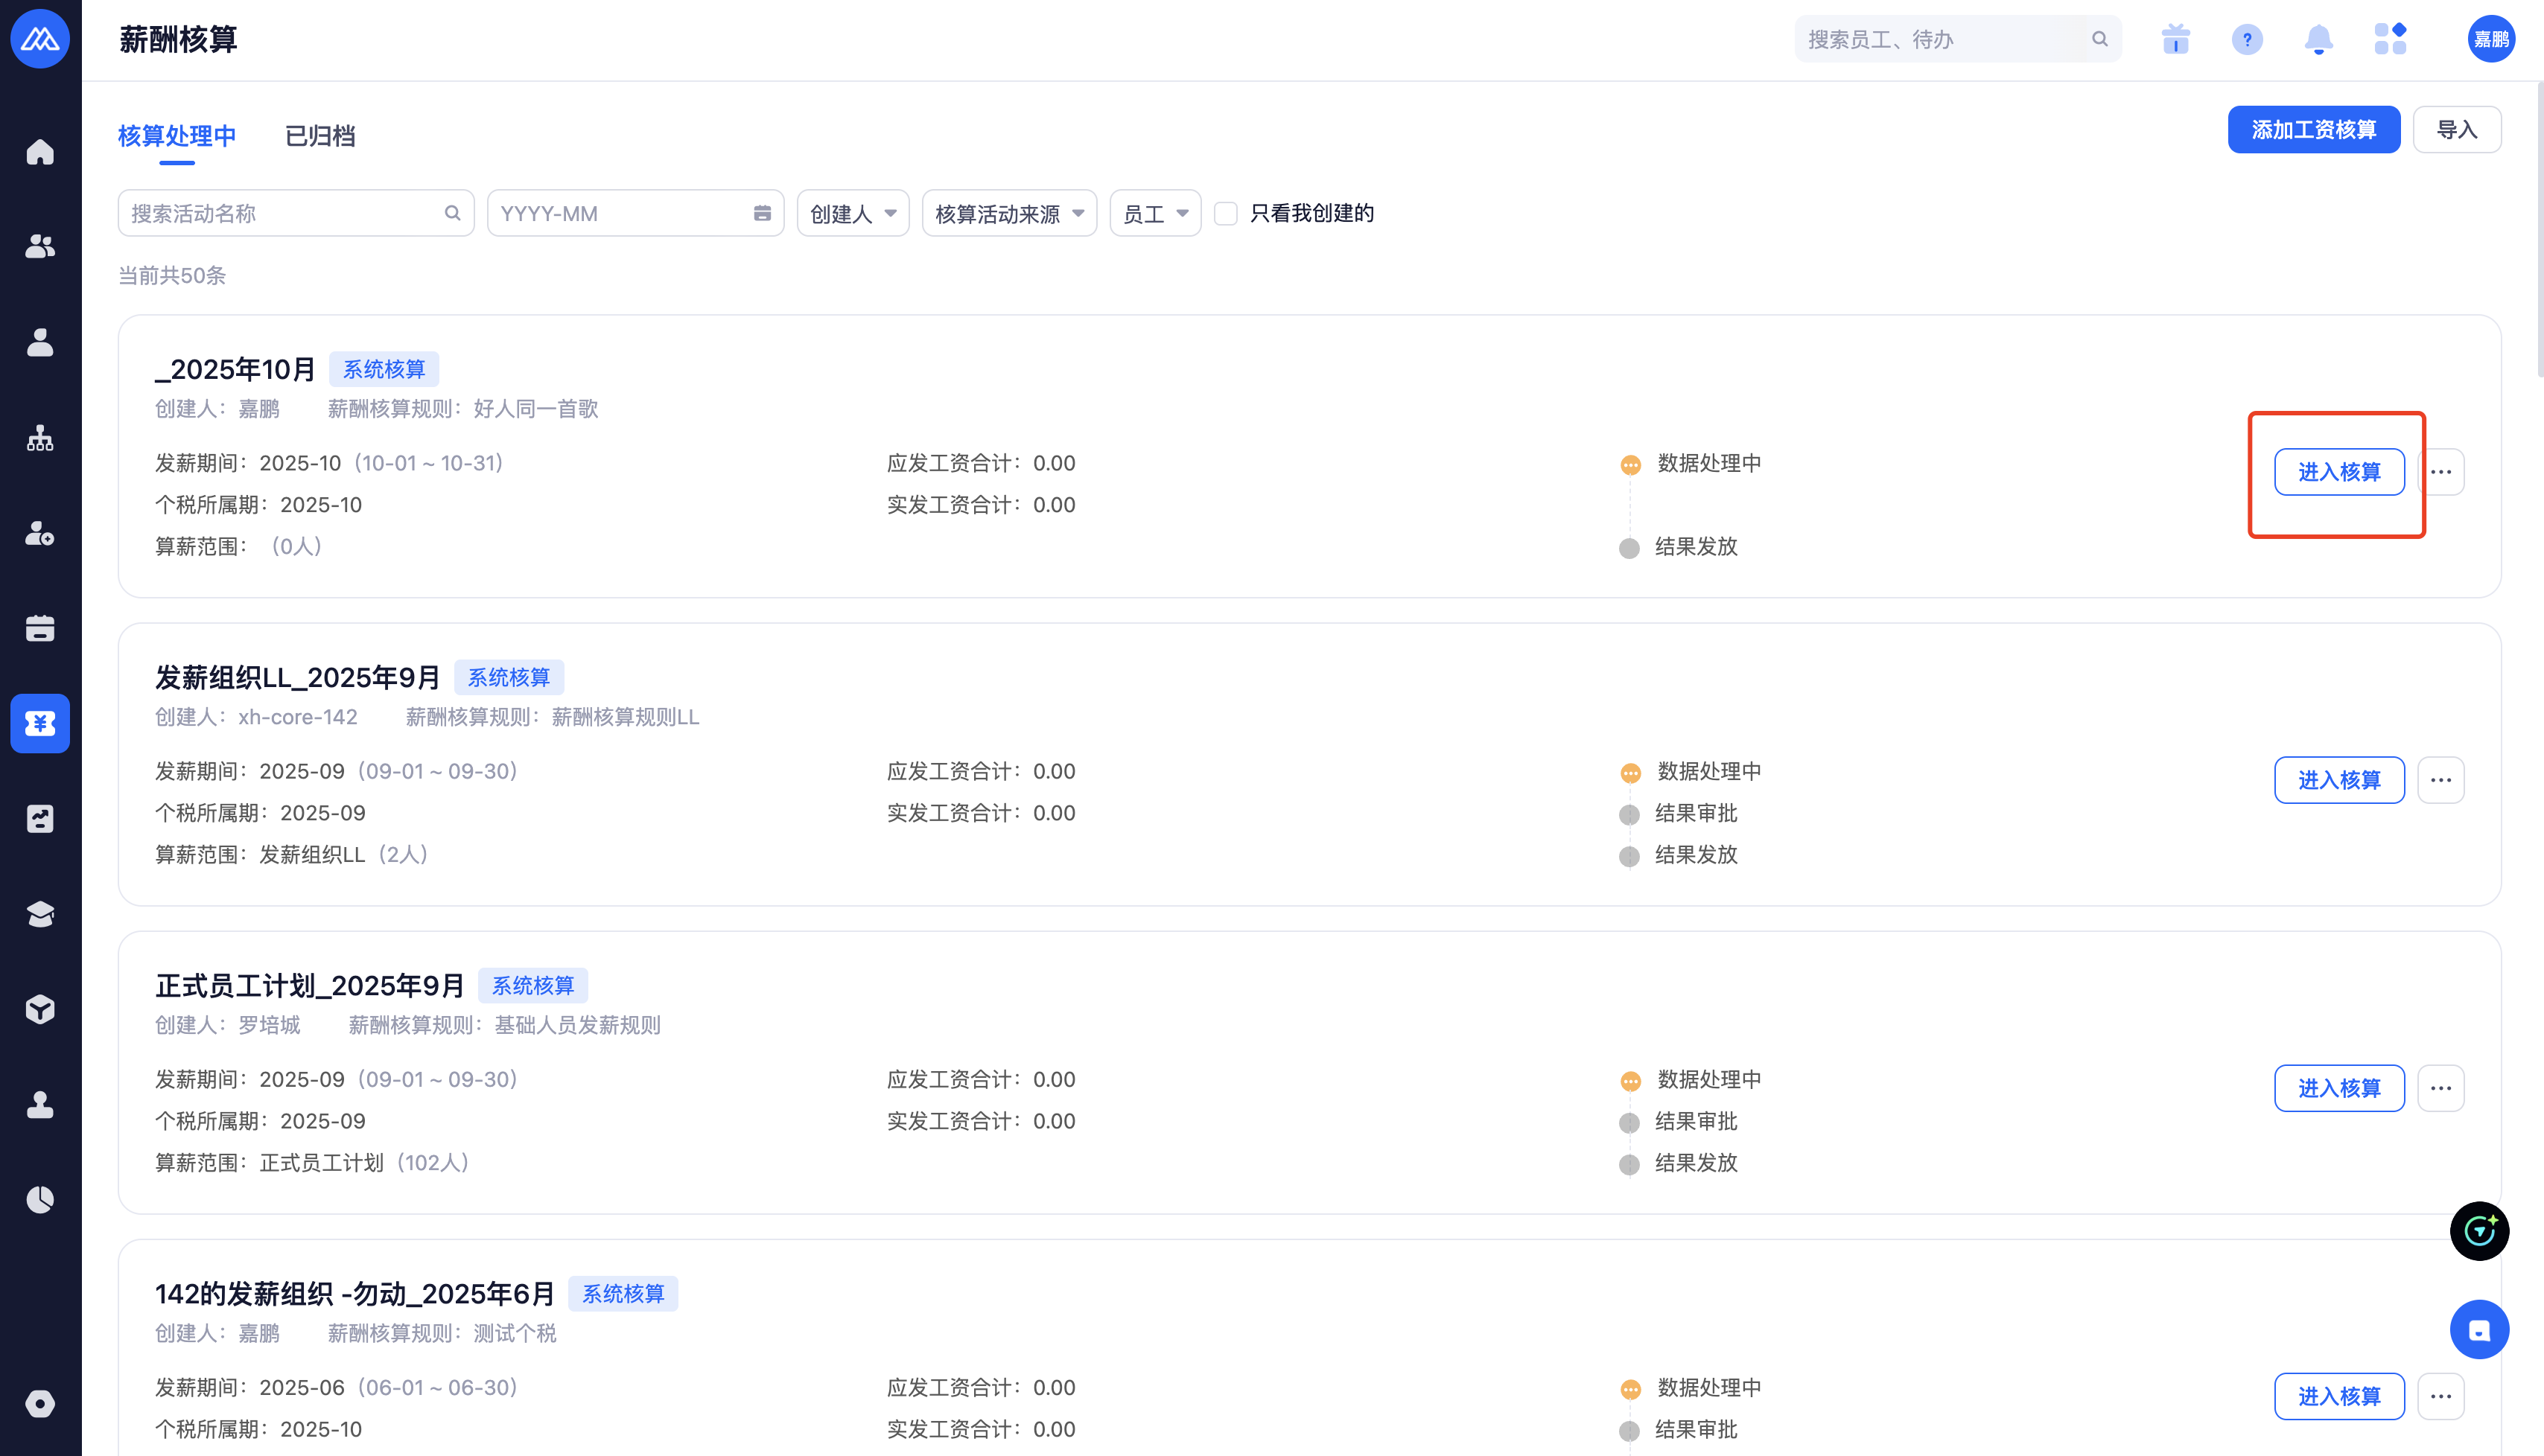Open the apps grid icon
Image resolution: width=2544 pixels, height=1456 pixels.
tap(2390, 40)
